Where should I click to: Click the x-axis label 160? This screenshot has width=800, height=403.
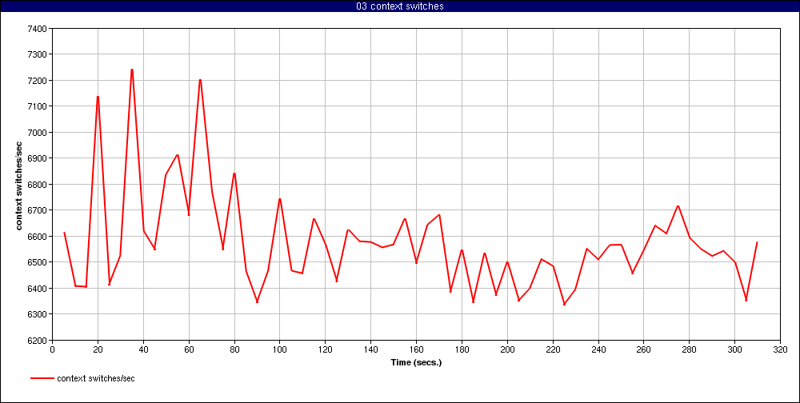416,349
